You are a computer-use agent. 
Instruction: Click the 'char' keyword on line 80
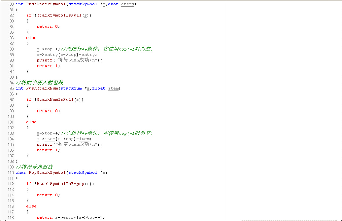[113, 4]
